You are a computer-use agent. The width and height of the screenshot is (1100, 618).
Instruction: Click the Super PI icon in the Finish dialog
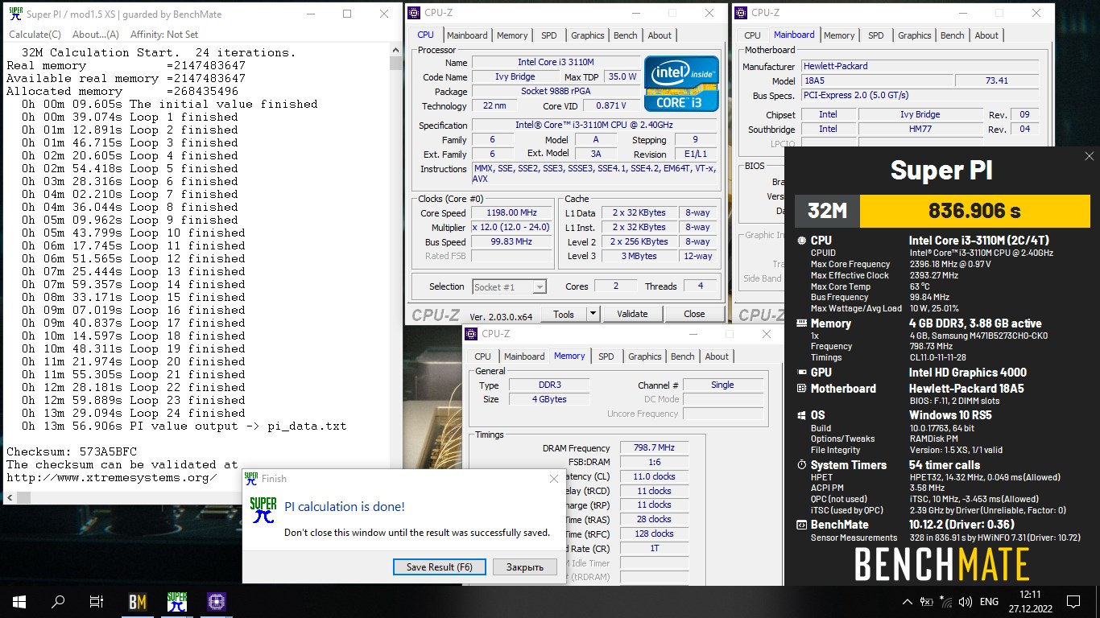coord(263,511)
